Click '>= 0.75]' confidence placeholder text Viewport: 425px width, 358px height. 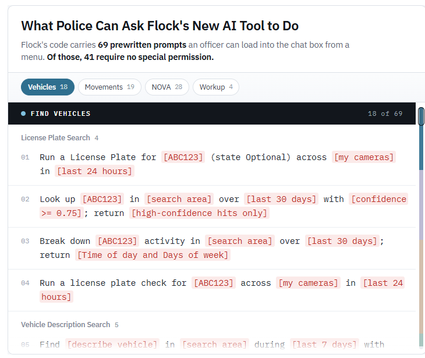point(61,213)
